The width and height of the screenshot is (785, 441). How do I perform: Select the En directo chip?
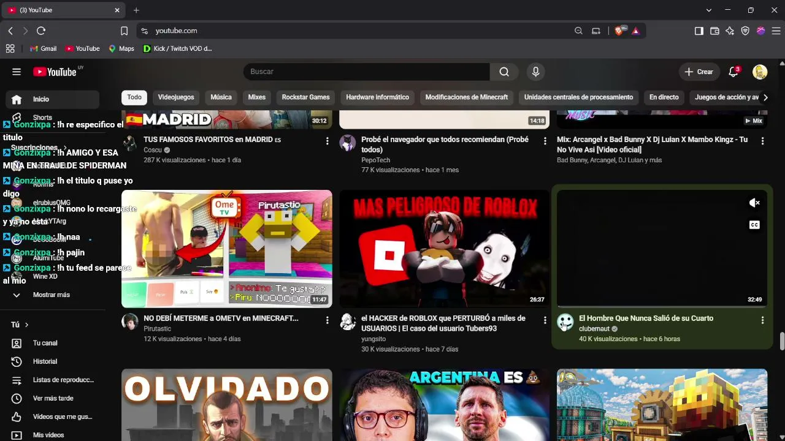pos(664,97)
